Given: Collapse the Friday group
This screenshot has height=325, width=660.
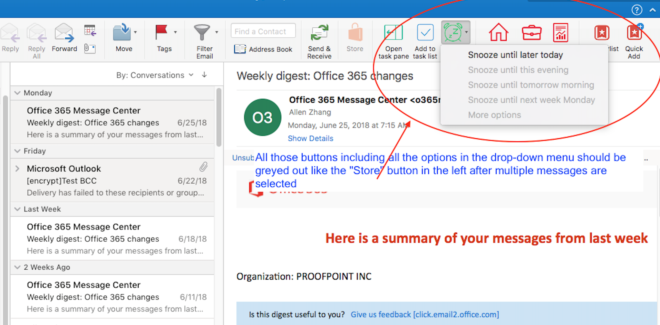Looking at the screenshot, I should (17, 151).
